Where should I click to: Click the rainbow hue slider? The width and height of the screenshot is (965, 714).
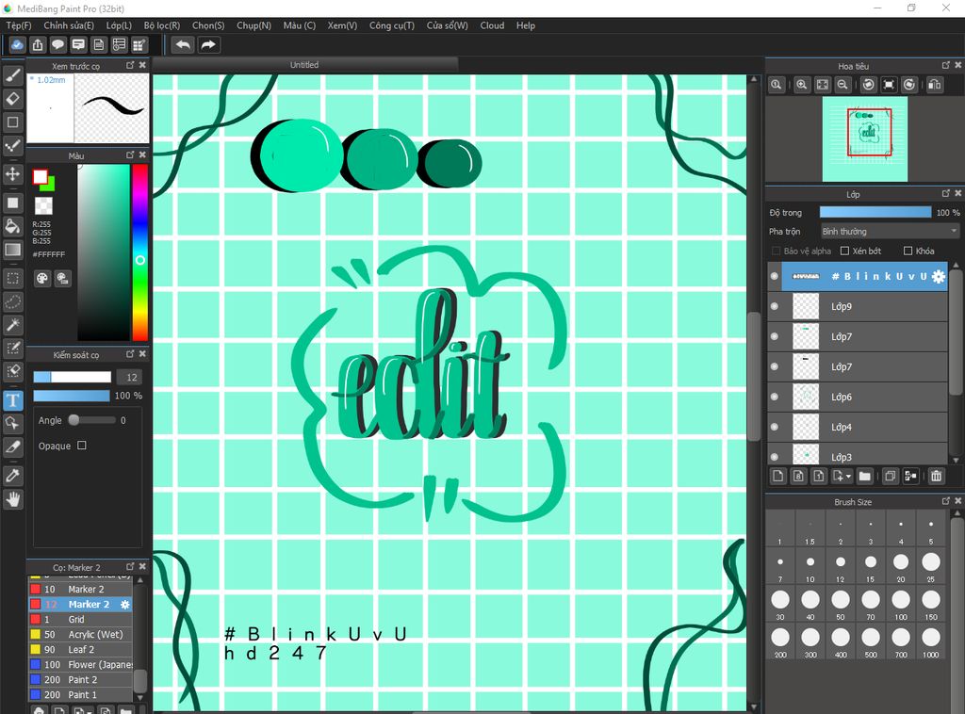pos(140,252)
